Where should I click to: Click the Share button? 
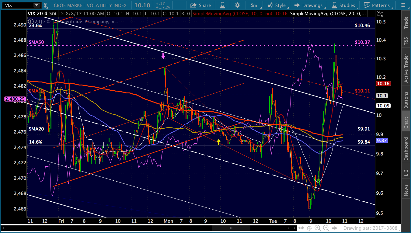pos(200,5)
